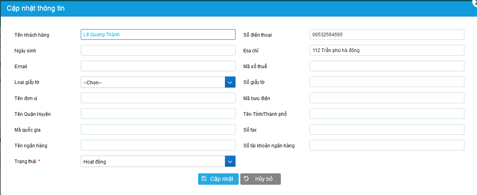Focus the Số giấy tờ input
The width and height of the screenshot is (477, 195).
click(x=386, y=82)
